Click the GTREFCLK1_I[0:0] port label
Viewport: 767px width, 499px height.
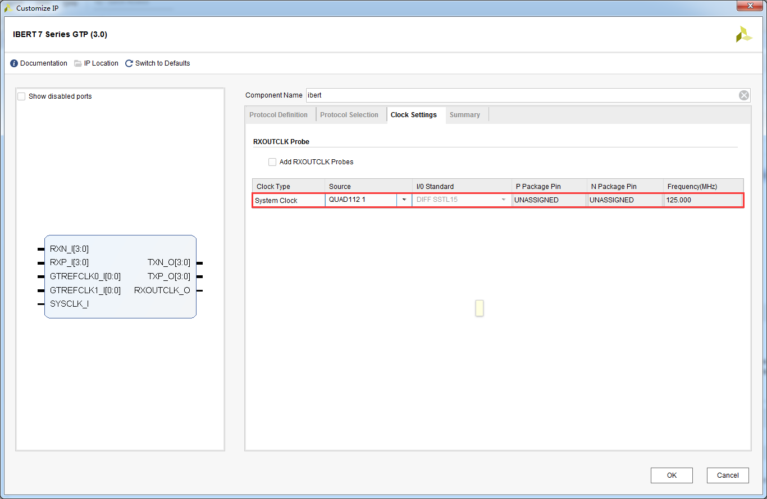(x=85, y=290)
